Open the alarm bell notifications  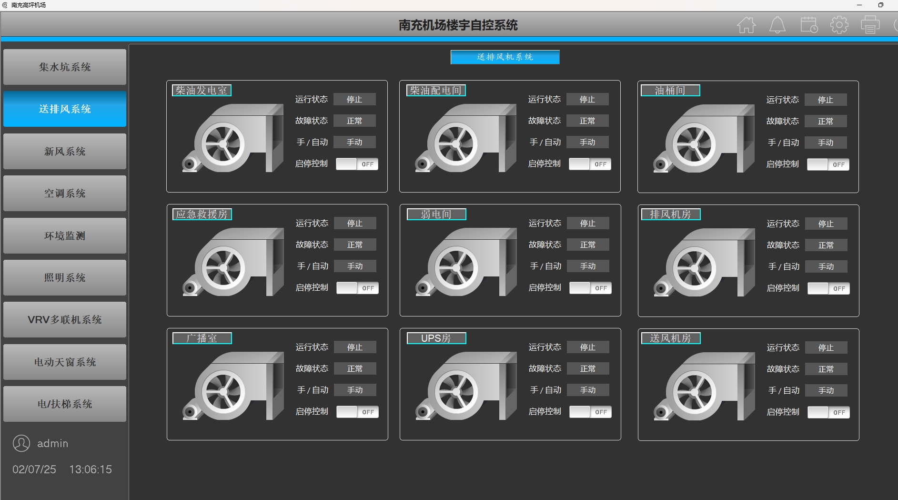click(x=777, y=25)
